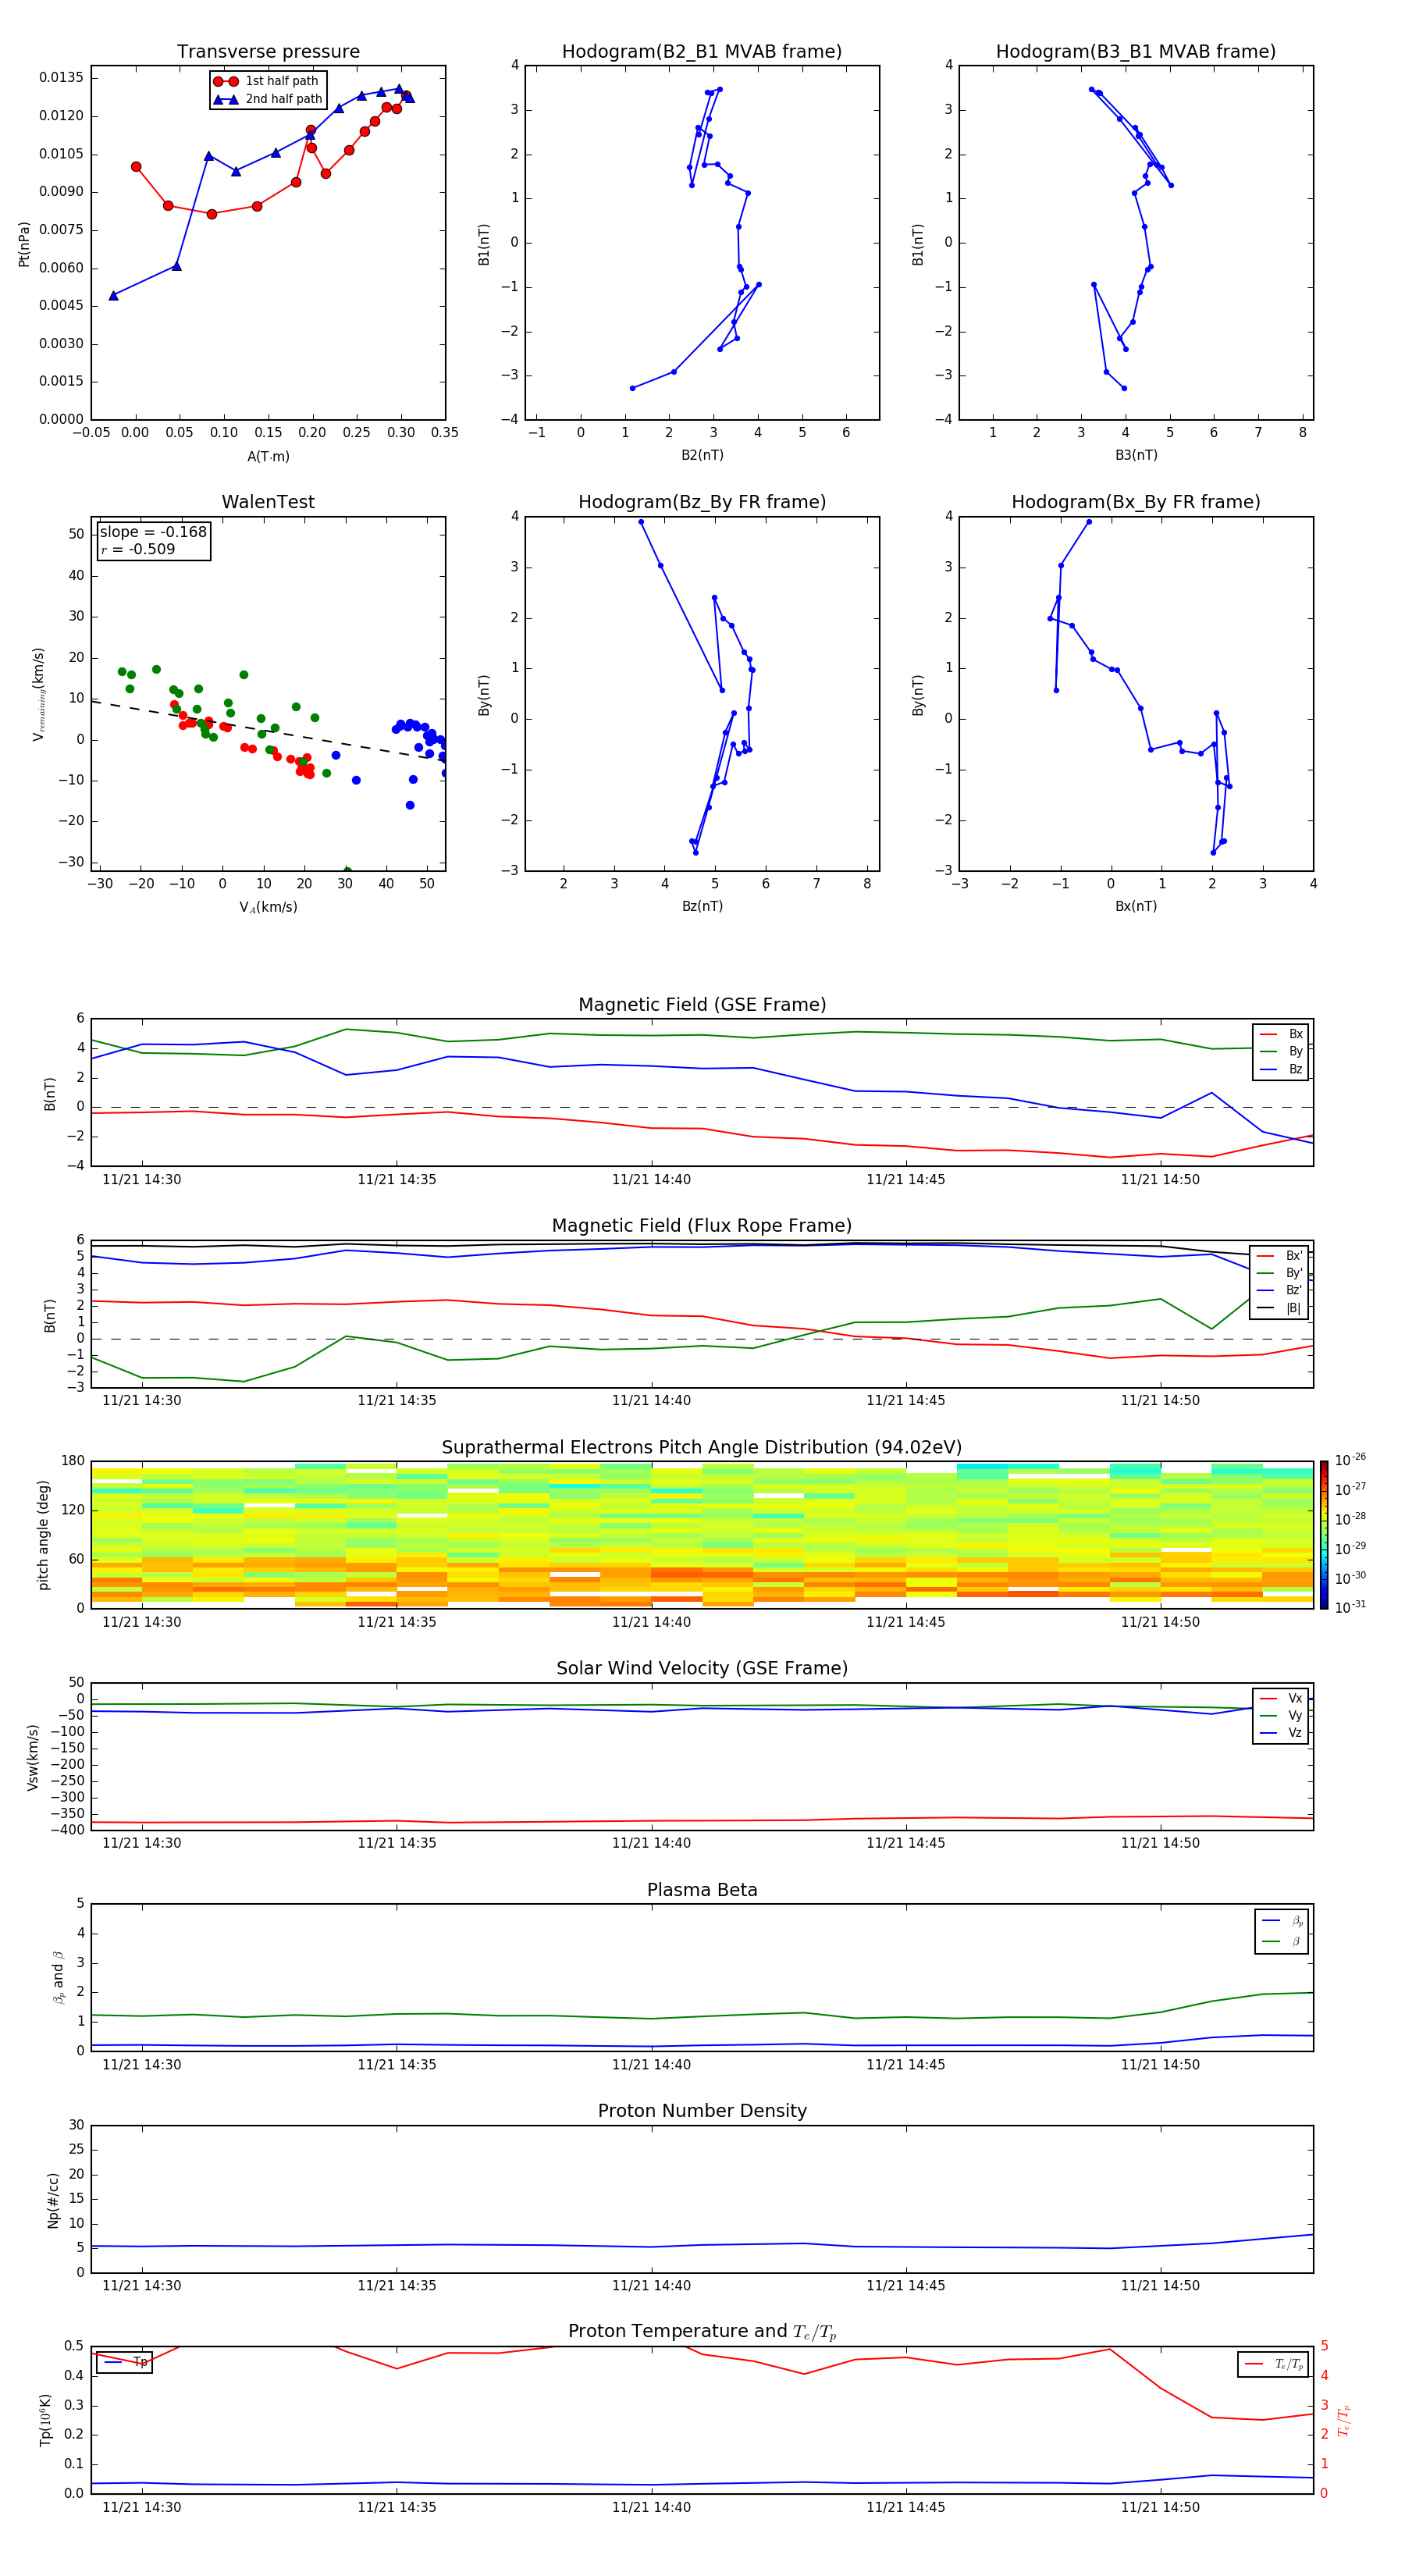The width and height of the screenshot is (1405, 2576).
Task: Click the 'Hodogram(Bx_By FR frame)' title
Action: (1136, 502)
